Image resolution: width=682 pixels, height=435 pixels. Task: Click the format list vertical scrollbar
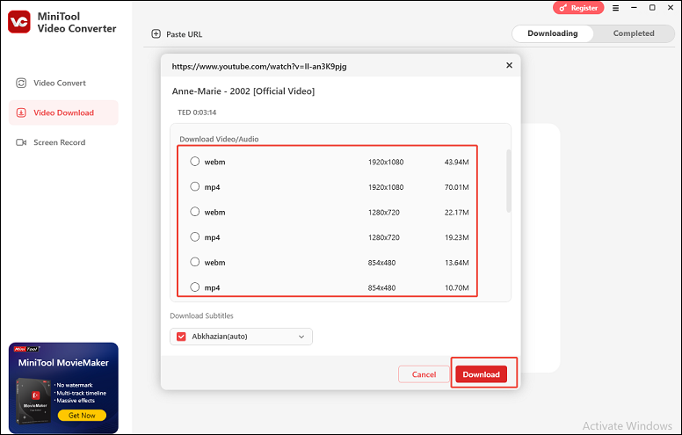509,180
